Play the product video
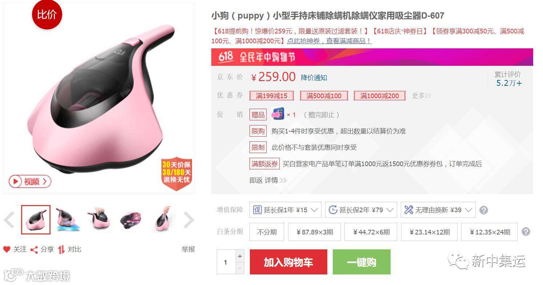The width and height of the screenshot is (543, 285). (x=30, y=181)
